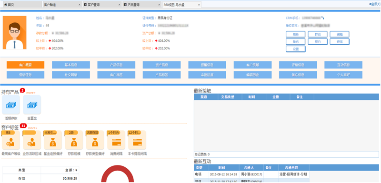The width and height of the screenshot is (381, 183).
Task: Select the 产品标签 section
Action: point(161,75)
